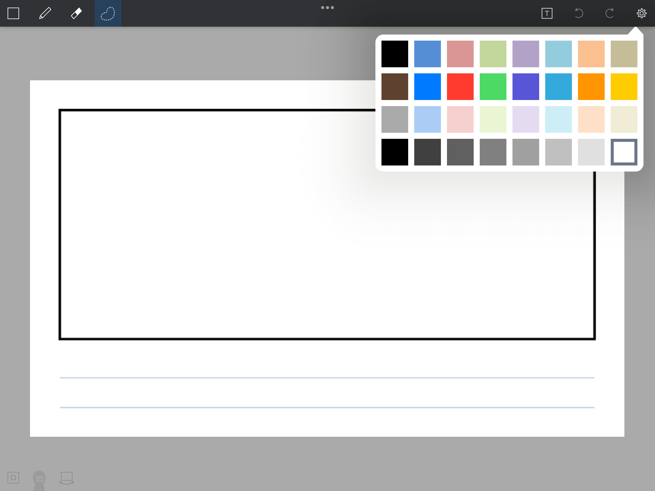Select the rectangle shape tool
This screenshot has width=655, height=491.
pos(13,13)
